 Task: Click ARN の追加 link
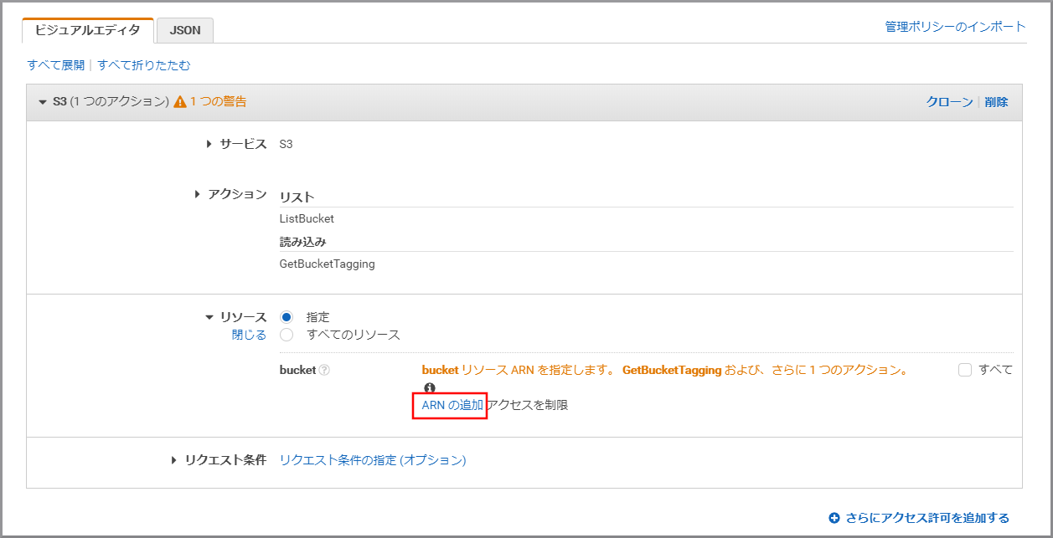click(452, 405)
